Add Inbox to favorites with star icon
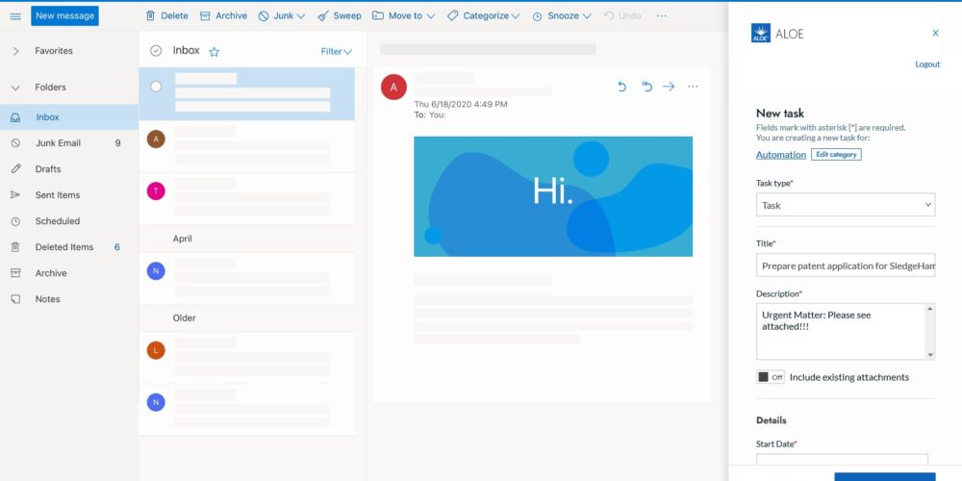962x481 pixels. pos(215,52)
